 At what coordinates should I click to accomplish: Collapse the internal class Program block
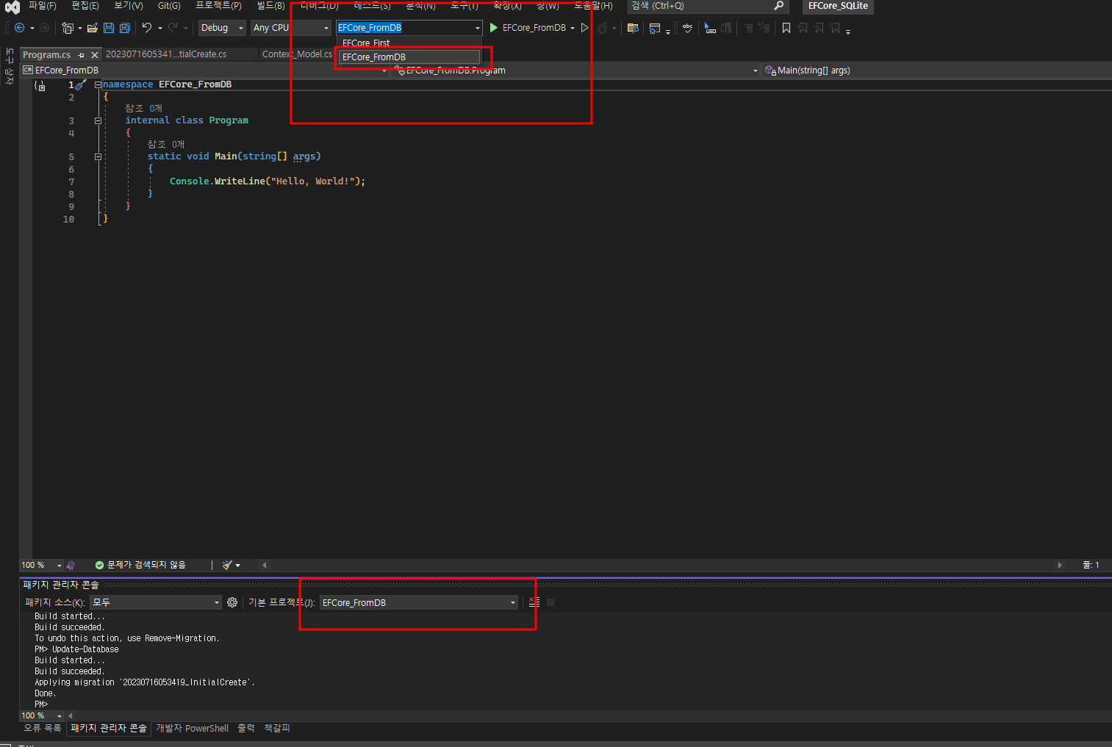pyautogui.click(x=98, y=120)
